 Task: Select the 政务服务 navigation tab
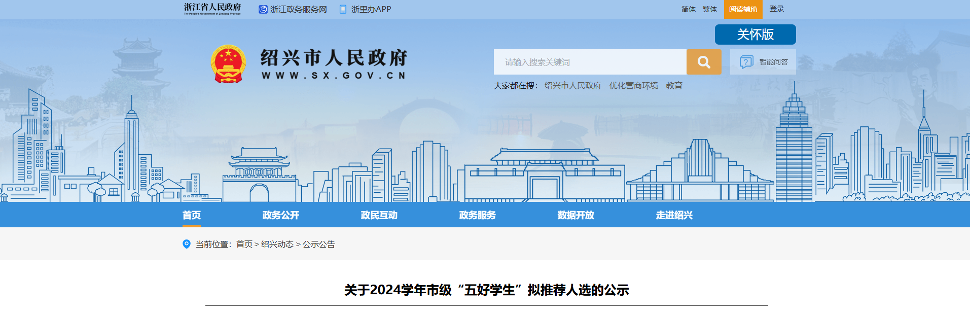(477, 215)
